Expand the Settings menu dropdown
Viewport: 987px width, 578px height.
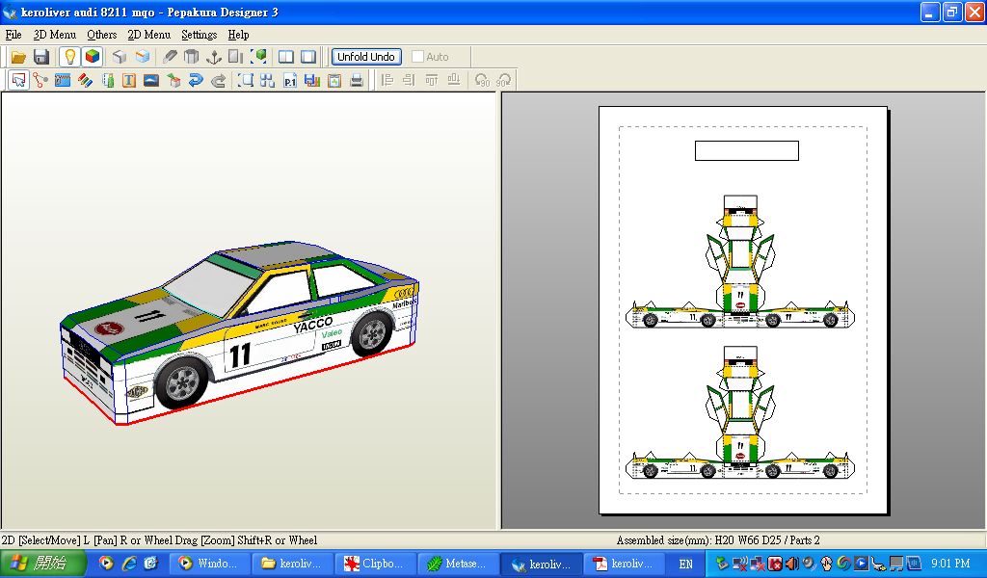point(199,35)
